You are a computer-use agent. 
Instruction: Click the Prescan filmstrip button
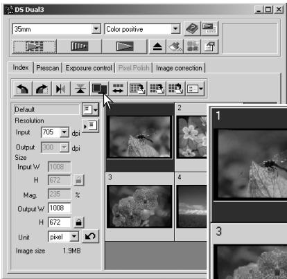click(x=79, y=46)
